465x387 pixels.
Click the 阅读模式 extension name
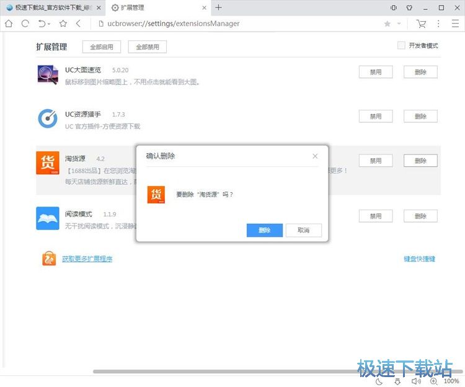tap(79, 214)
